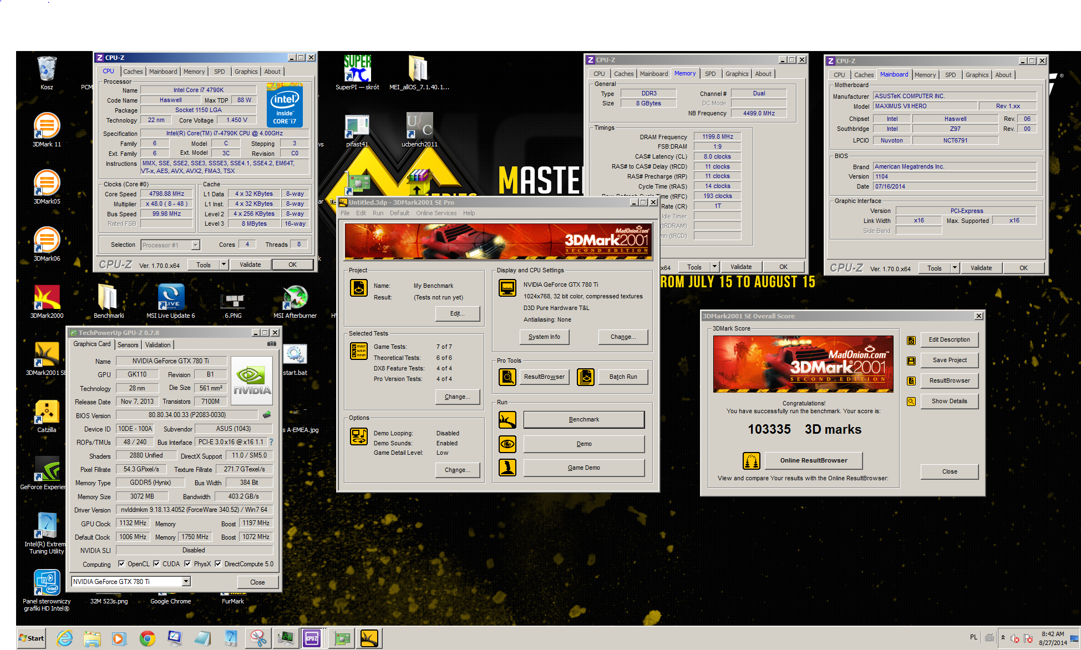Open the Tools dropdown arrow in CPU-Z Mainboard window
The image size is (1081, 650).
click(x=955, y=268)
